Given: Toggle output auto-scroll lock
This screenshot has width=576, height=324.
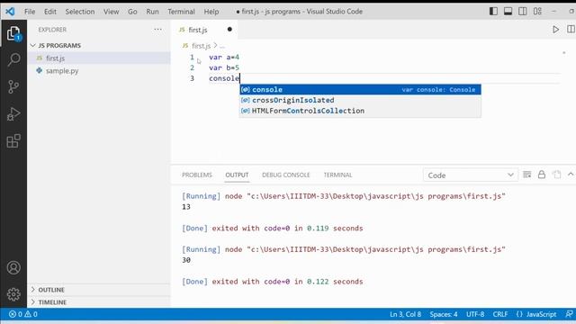Looking at the screenshot, I should click(542, 175).
